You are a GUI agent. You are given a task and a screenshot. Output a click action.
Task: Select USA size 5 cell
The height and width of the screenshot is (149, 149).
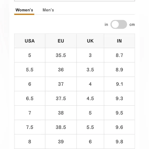(x=30, y=55)
